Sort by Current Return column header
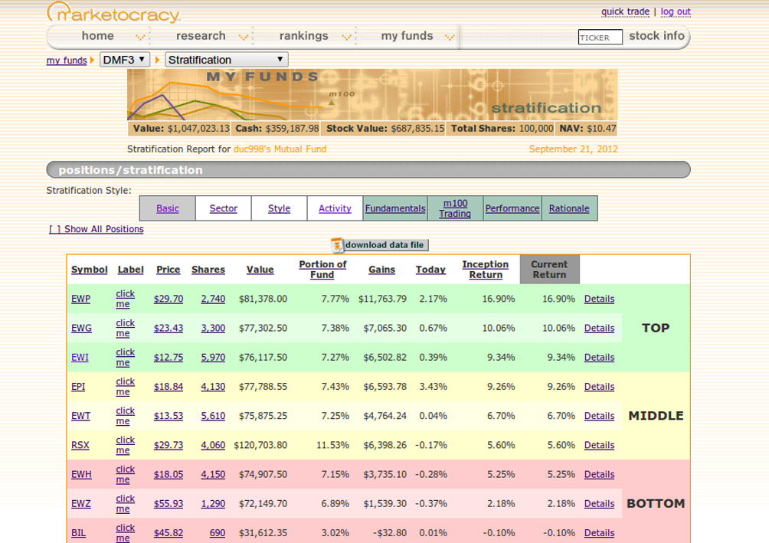The image size is (769, 543). click(x=549, y=270)
